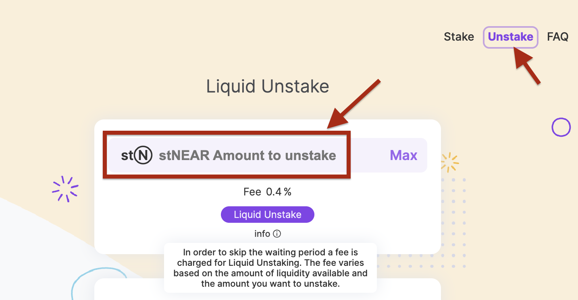Click the liquid unstaking fee tooltip
This screenshot has height=300, width=578.
270,268
